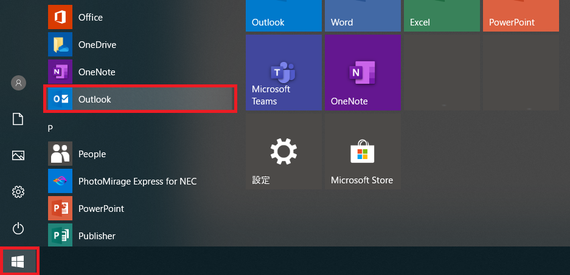Open the Word pinned tile
Image resolution: width=570 pixels, height=275 pixels.
tap(363, 16)
